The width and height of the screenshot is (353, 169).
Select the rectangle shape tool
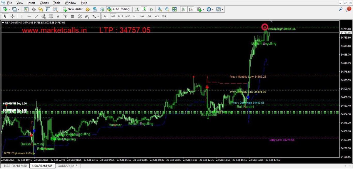pyautogui.click(x=72, y=16)
